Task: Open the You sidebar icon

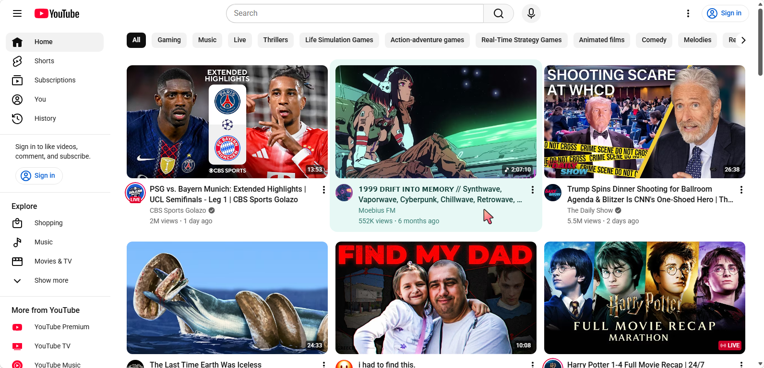Action: [17, 100]
